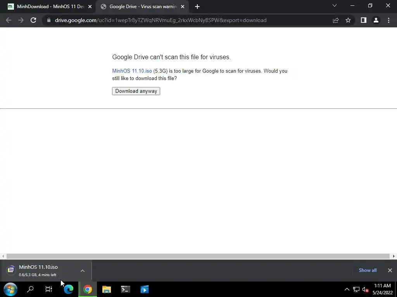Close the MinhDownload tab
The image size is (397, 297).
pos(90,7)
